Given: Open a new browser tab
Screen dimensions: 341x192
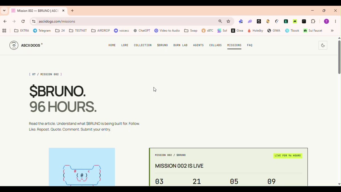Looking at the screenshot, I should coord(72,11).
